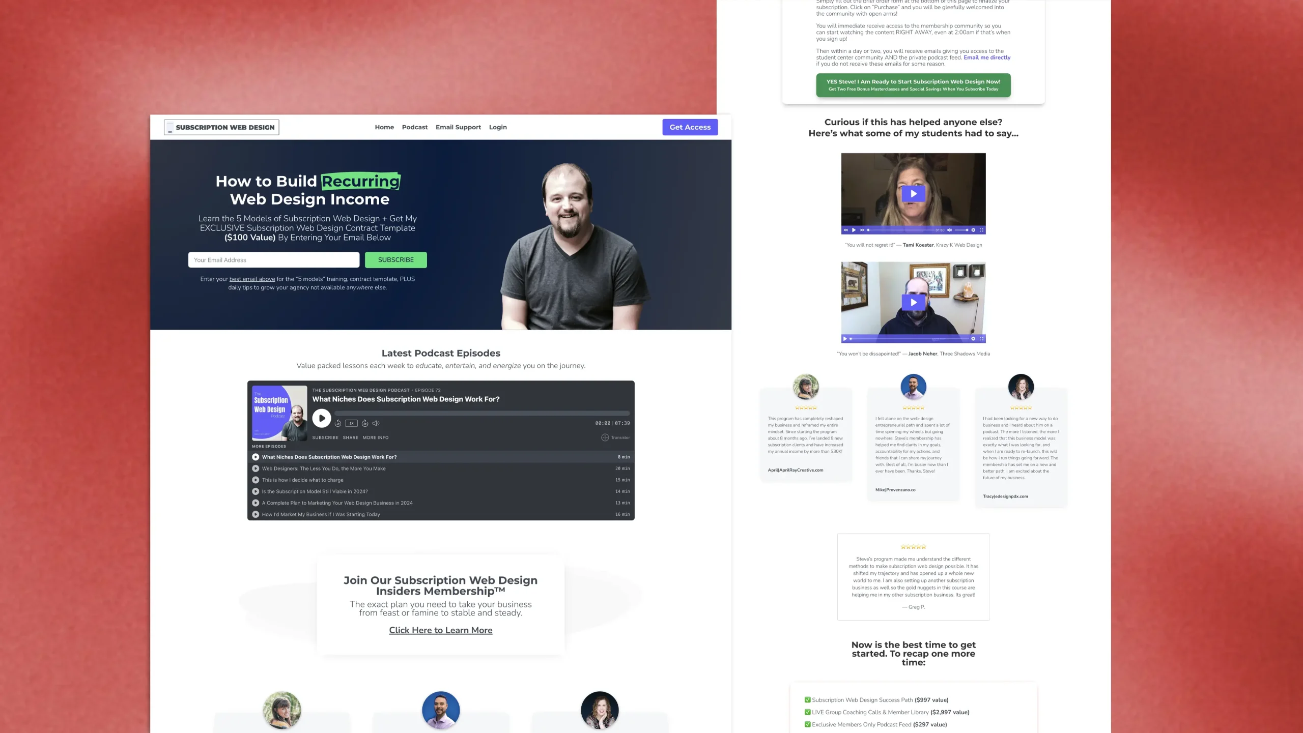Open the Home menu item
The height and width of the screenshot is (733, 1303).
(x=384, y=127)
